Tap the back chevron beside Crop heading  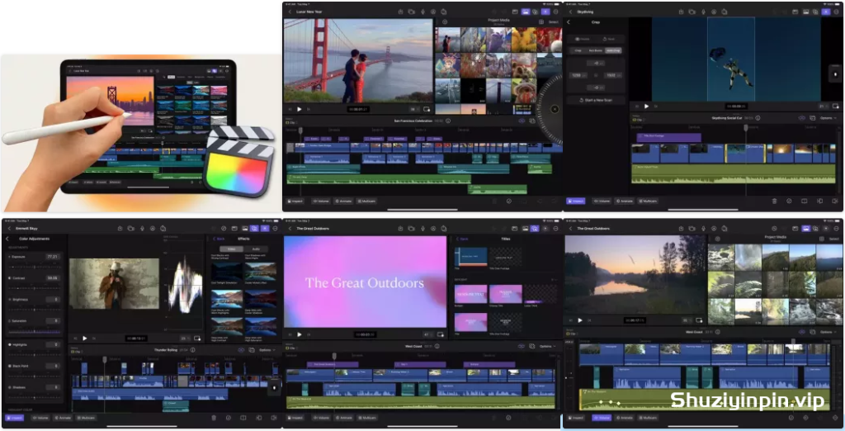569,22
